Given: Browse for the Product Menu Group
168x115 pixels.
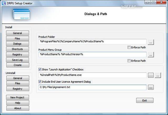Looking at the screenshot, I should coord(151,54).
